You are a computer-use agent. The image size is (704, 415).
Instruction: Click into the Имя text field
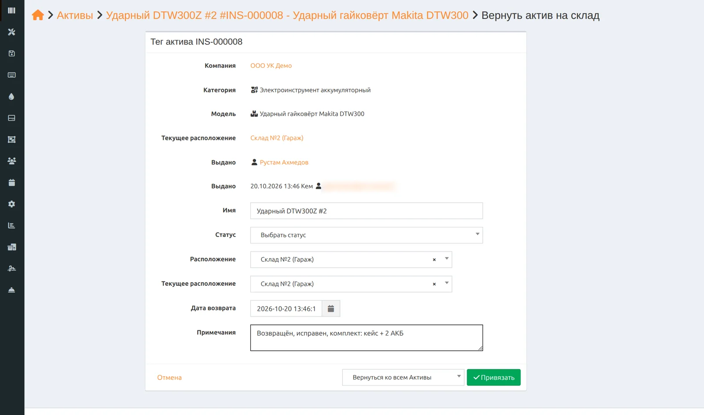click(x=367, y=211)
